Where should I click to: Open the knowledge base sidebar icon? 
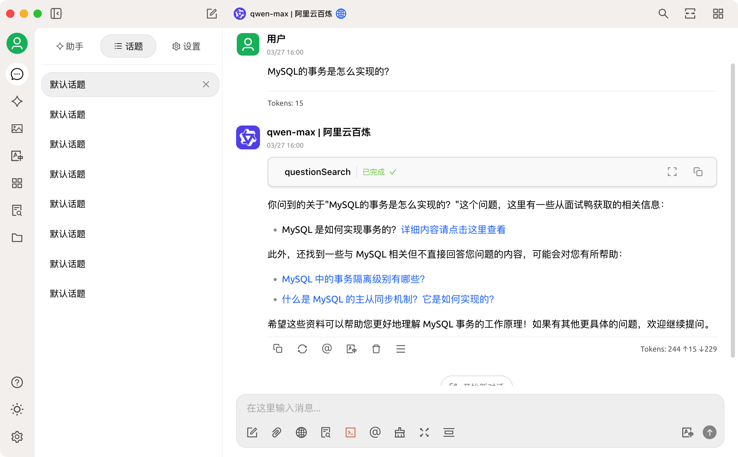pos(17,210)
